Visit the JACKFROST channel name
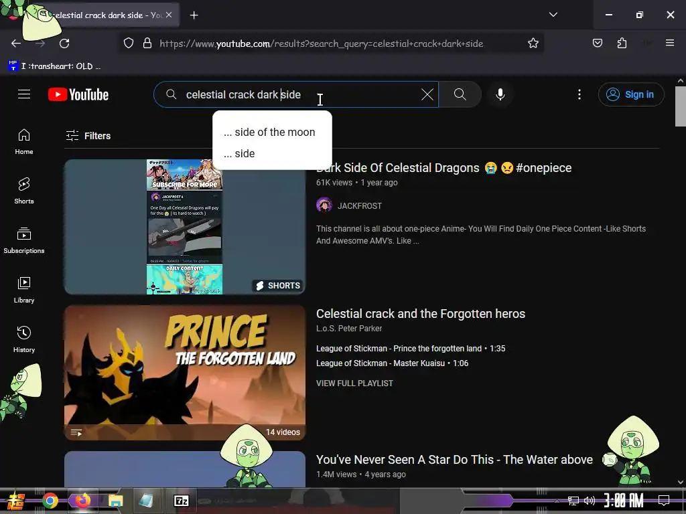This screenshot has width=686, height=514. pyautogui.click(x=360, y=206)
